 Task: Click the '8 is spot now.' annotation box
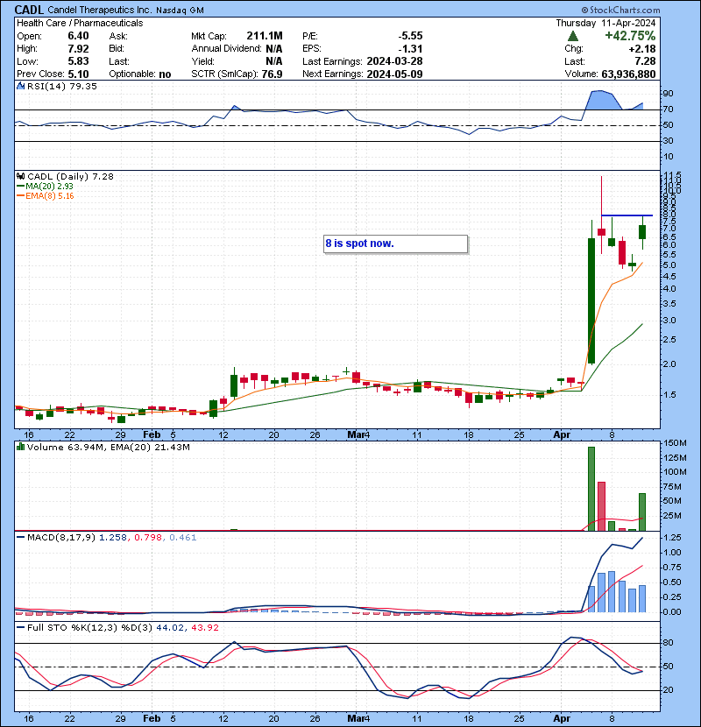[395, 244]
